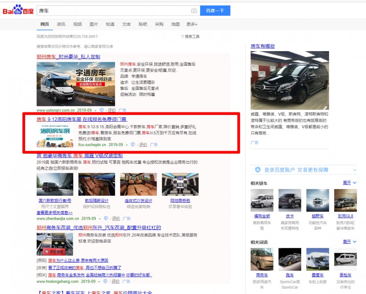Switch to the 视频 tab
Image resolution: width=366 pixels, height=294 pixels.
click(x=77, y=24)
